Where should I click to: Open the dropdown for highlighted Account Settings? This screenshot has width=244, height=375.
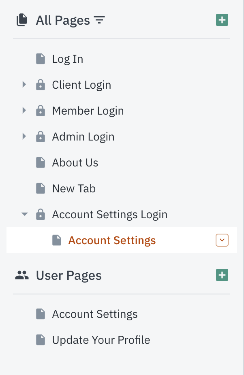tap(222, 240)
